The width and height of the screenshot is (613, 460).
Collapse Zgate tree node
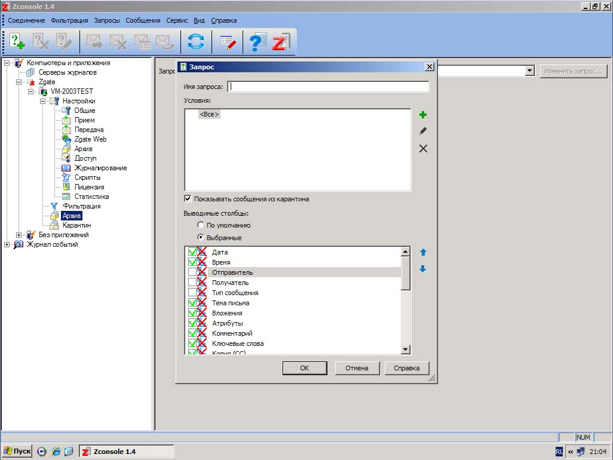(x=19, y=82)
